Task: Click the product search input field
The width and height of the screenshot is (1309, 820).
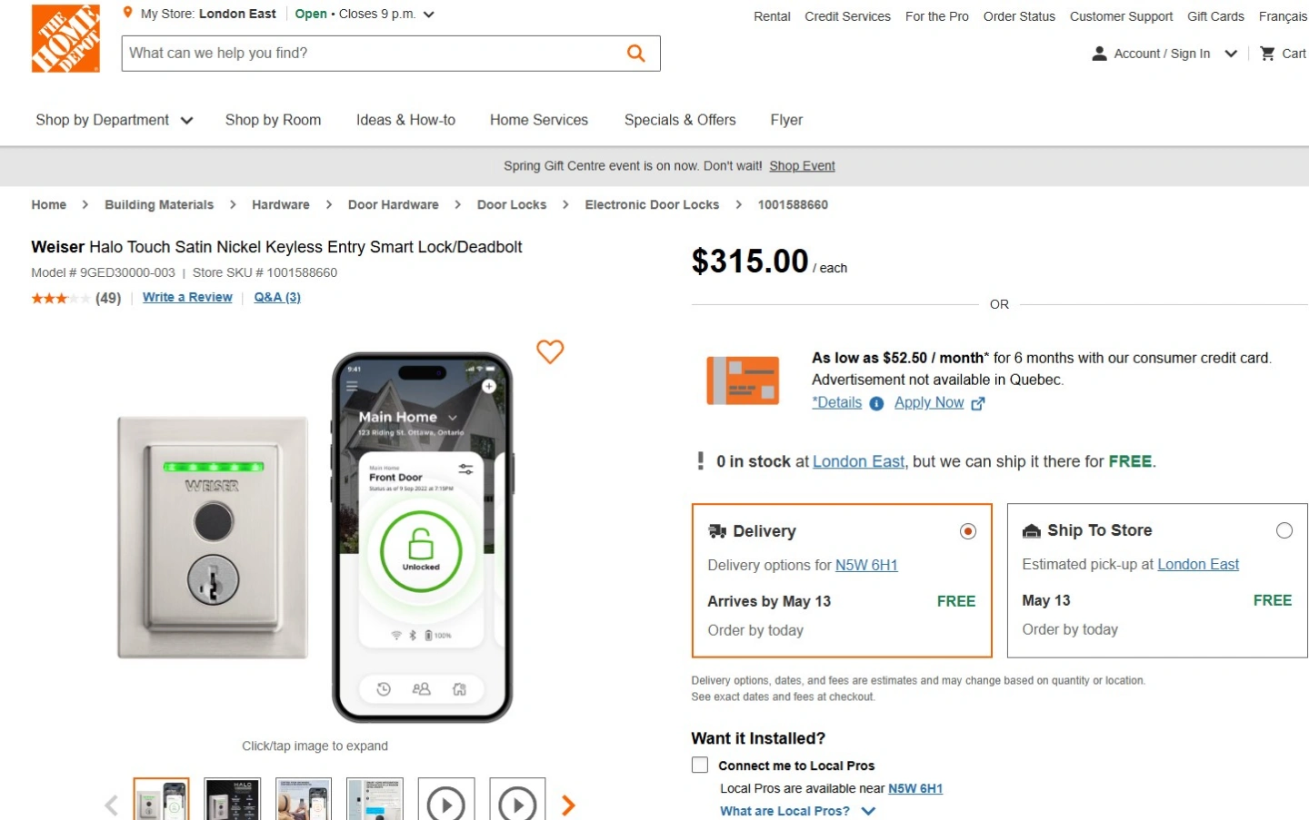Action: click(x=373, y=54)
